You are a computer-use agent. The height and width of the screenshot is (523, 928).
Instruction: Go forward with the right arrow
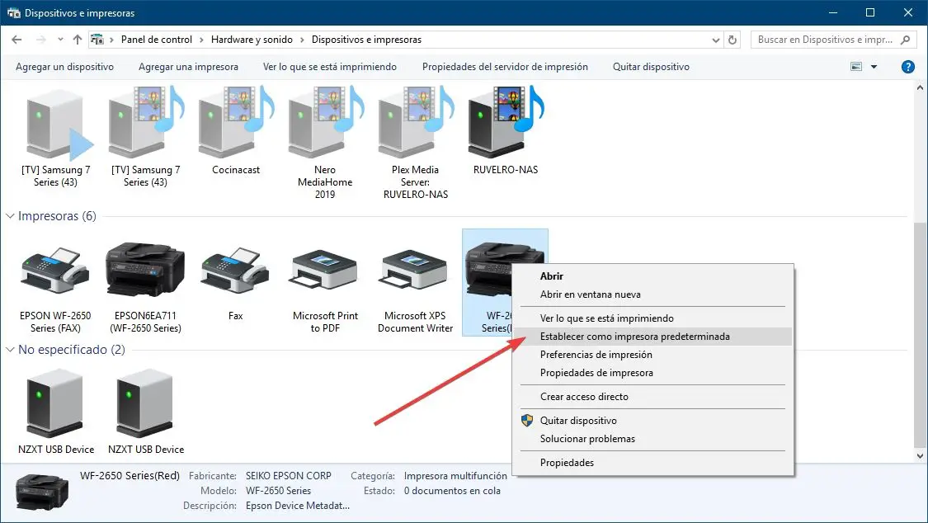click(x=41, y=40)
